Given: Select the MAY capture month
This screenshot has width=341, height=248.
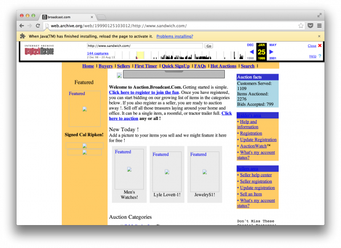Looking at the screenshot, I should coord(273,45).
